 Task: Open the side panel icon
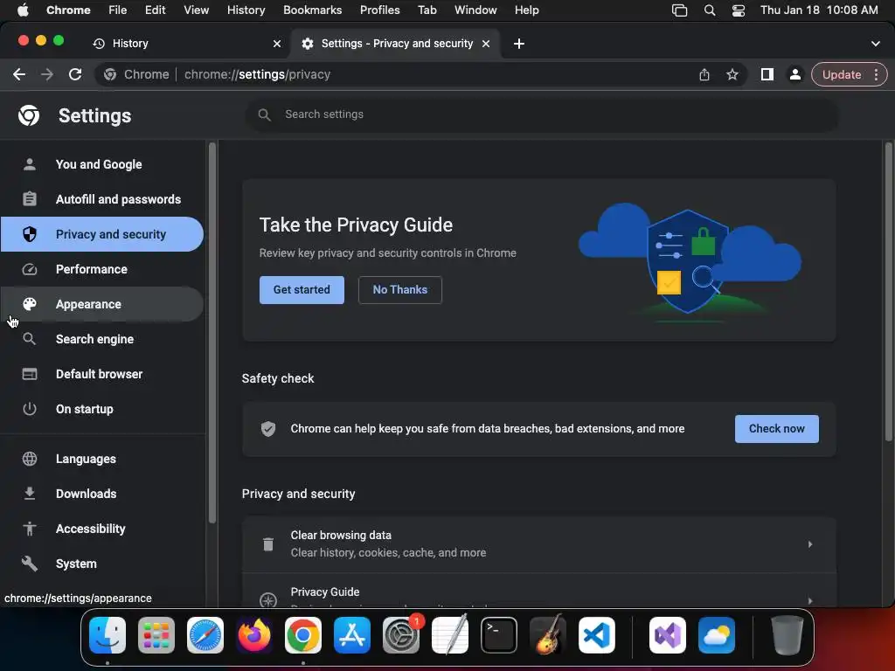coord(767,74)
